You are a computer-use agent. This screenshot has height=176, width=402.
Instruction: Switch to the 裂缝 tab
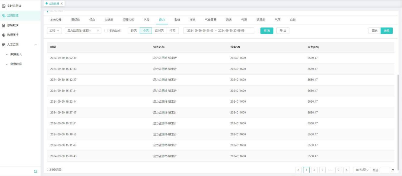coord(177,20)
